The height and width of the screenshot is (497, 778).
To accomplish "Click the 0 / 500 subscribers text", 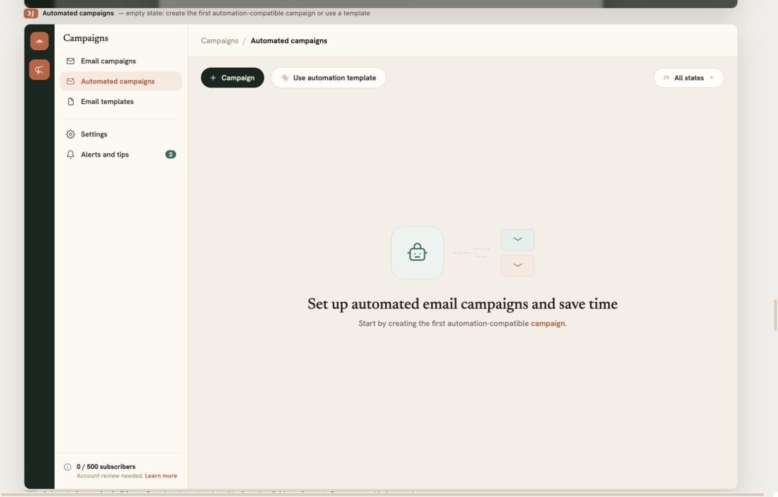I will [106, 467].
